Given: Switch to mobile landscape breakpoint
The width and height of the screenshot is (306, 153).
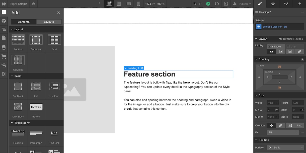Looking at the screenshot, I should [x=129, y=4].
